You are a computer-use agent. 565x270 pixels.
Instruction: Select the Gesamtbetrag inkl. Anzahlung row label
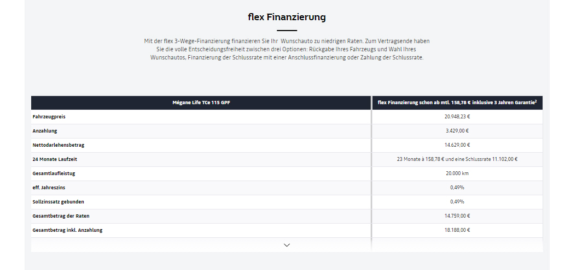click(x=67, y=230)
